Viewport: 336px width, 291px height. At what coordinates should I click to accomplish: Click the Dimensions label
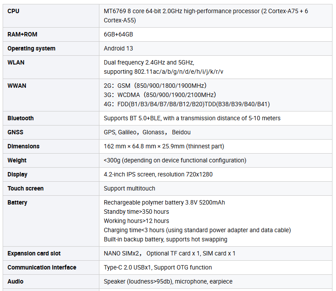(x=23, y=146)
